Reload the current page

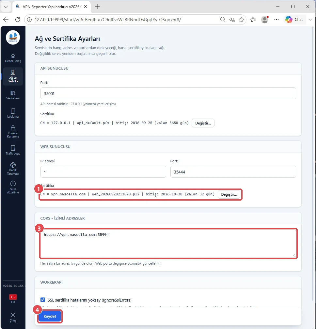[18, 20]
